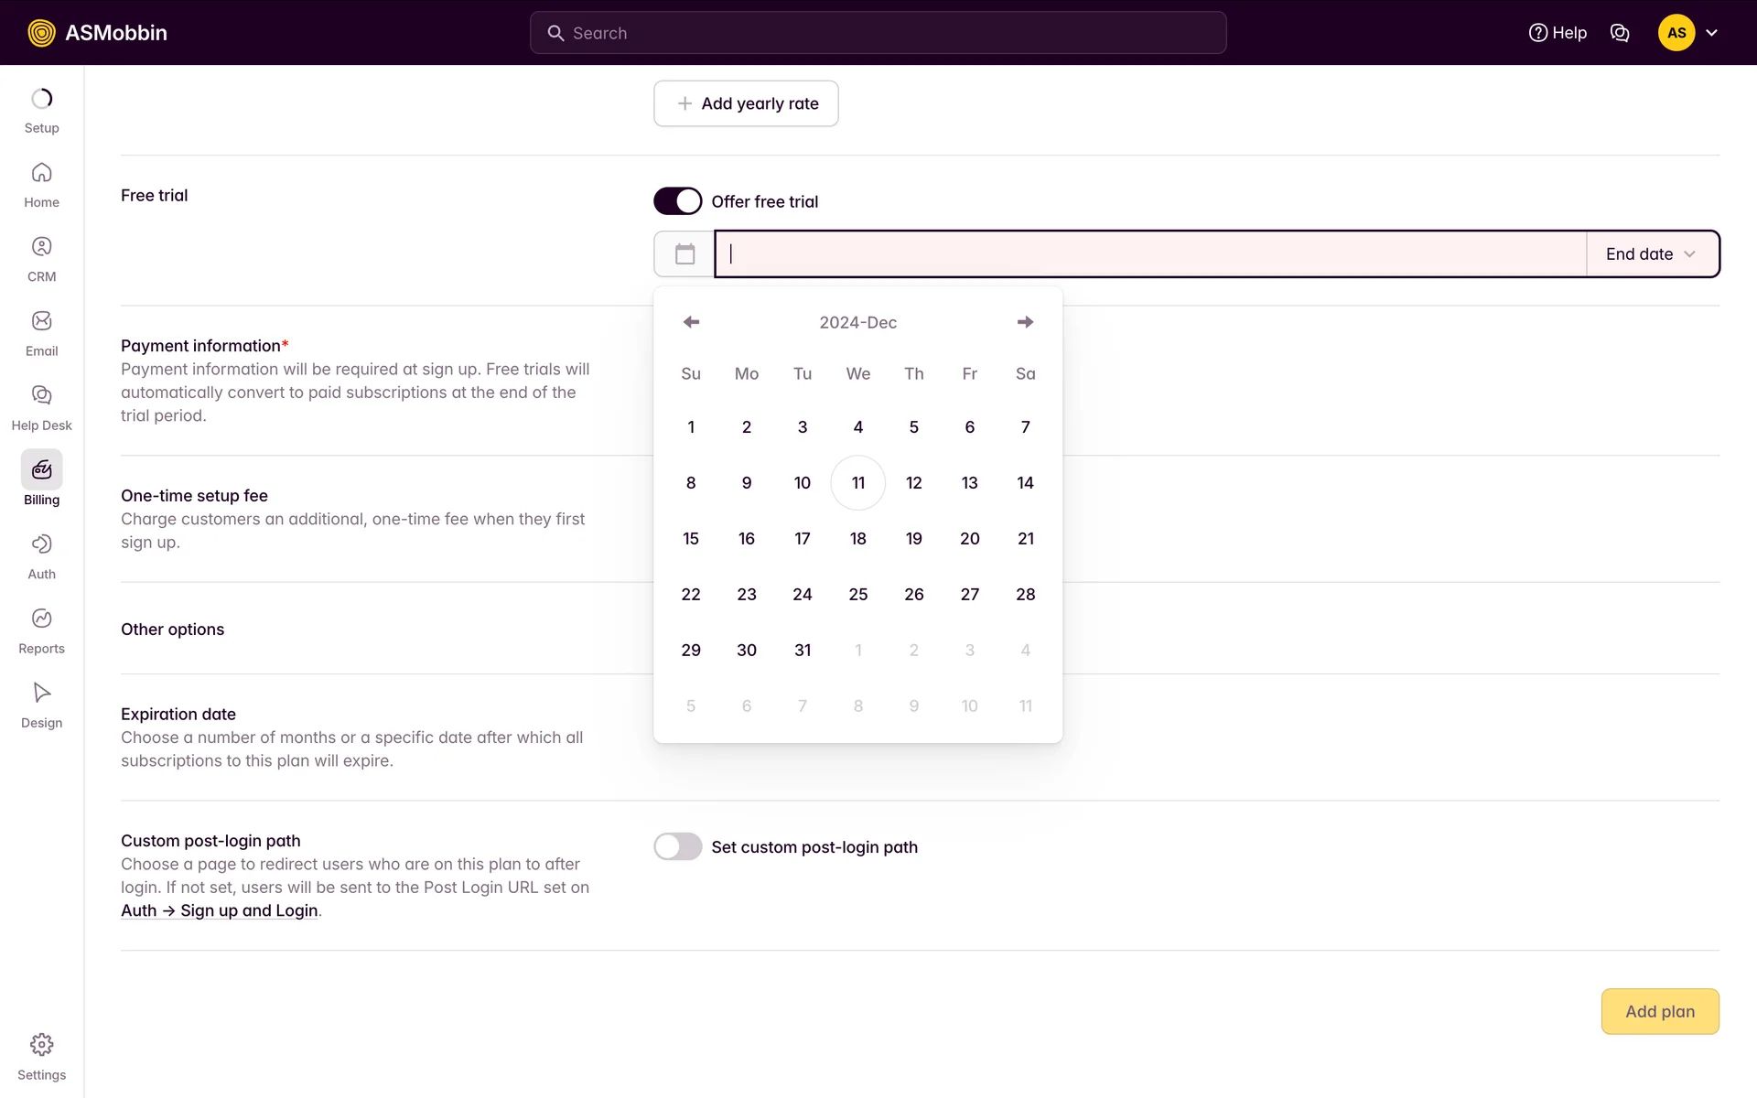Image resolution: width=1757 pixels, height=1098 pixels.
Task: Open the chat messages icon in header
Action: 1620,33
